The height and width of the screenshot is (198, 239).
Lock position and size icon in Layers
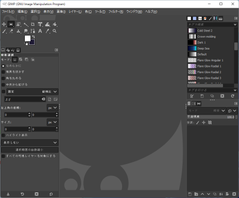[204, 123]
